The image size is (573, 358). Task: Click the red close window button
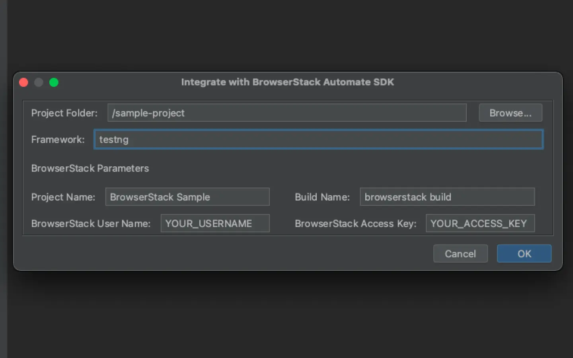(x=23, y=82)
